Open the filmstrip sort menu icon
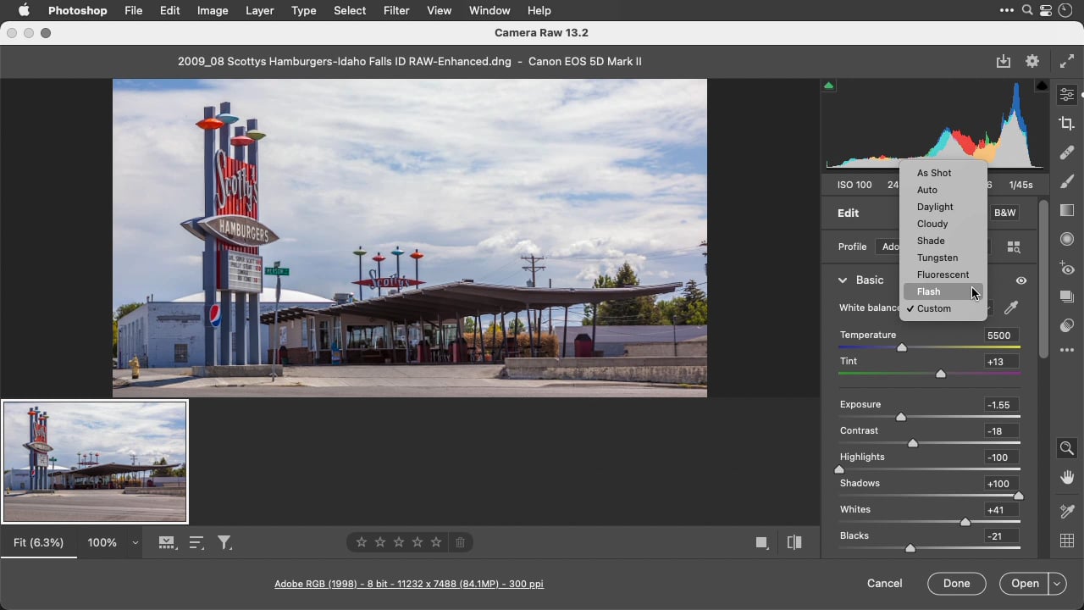 [196, 542]
